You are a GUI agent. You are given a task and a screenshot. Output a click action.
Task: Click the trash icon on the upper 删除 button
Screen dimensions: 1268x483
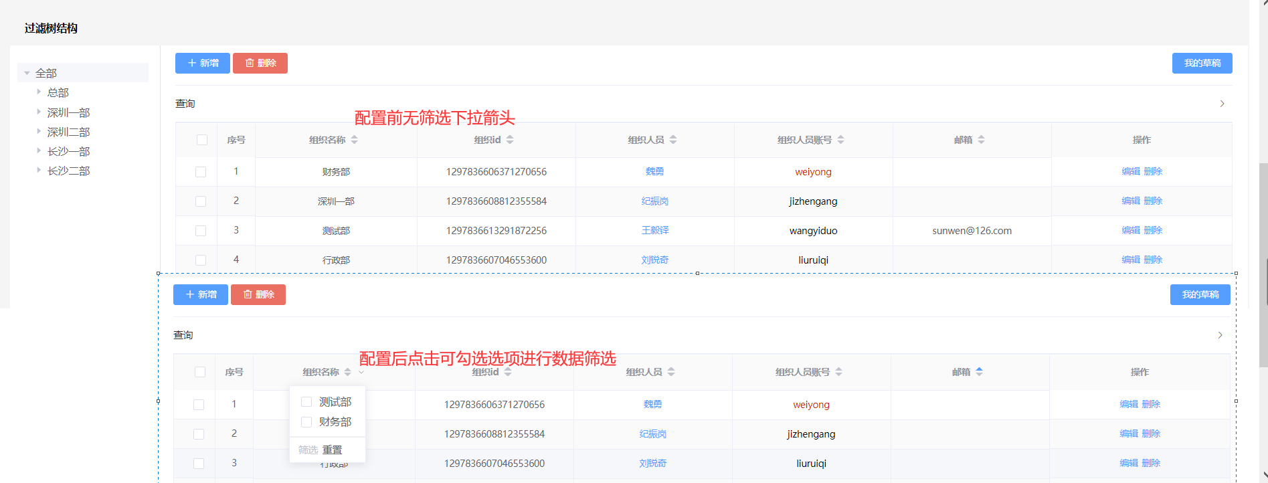click(x=250, y=63)
